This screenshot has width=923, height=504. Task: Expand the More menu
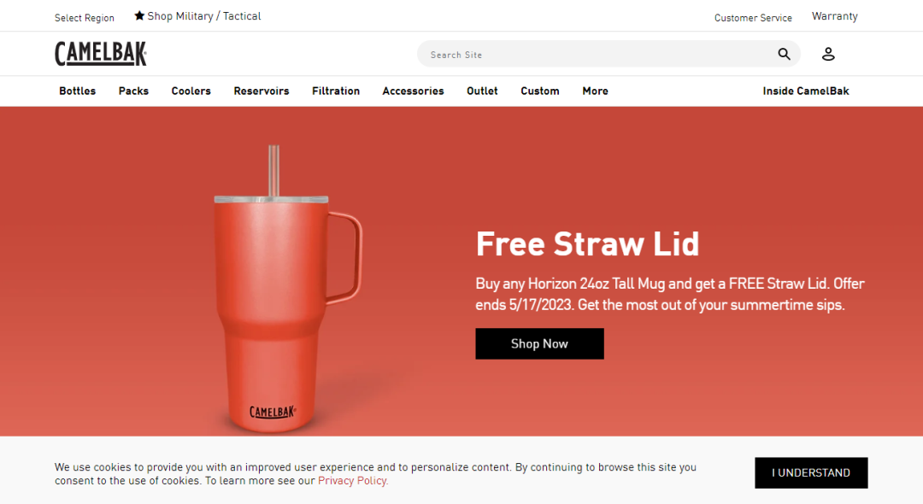(595, 91)
